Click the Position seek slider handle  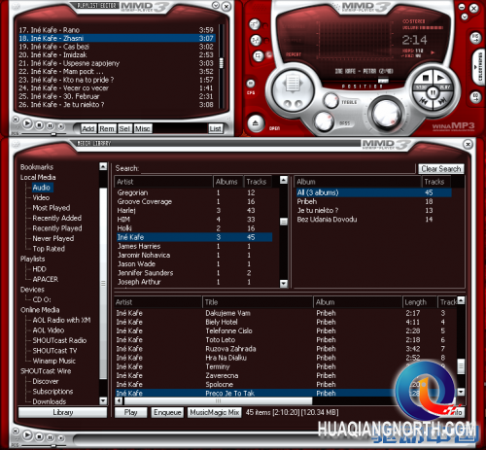[x=383, y=81]
